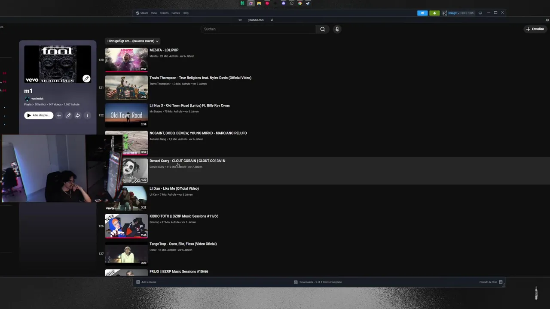Click the plus add-videos icon under m1
Screen dimensions: 550x309
59,115
